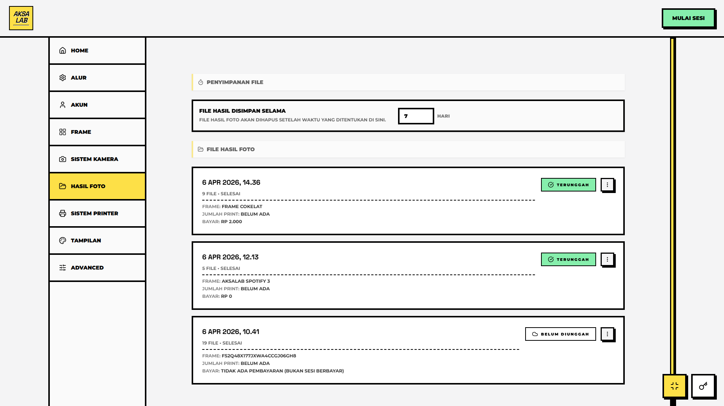The width and height of the screenshot is (724, 406).
Task: Click the storage days input field
Action: 416,116
